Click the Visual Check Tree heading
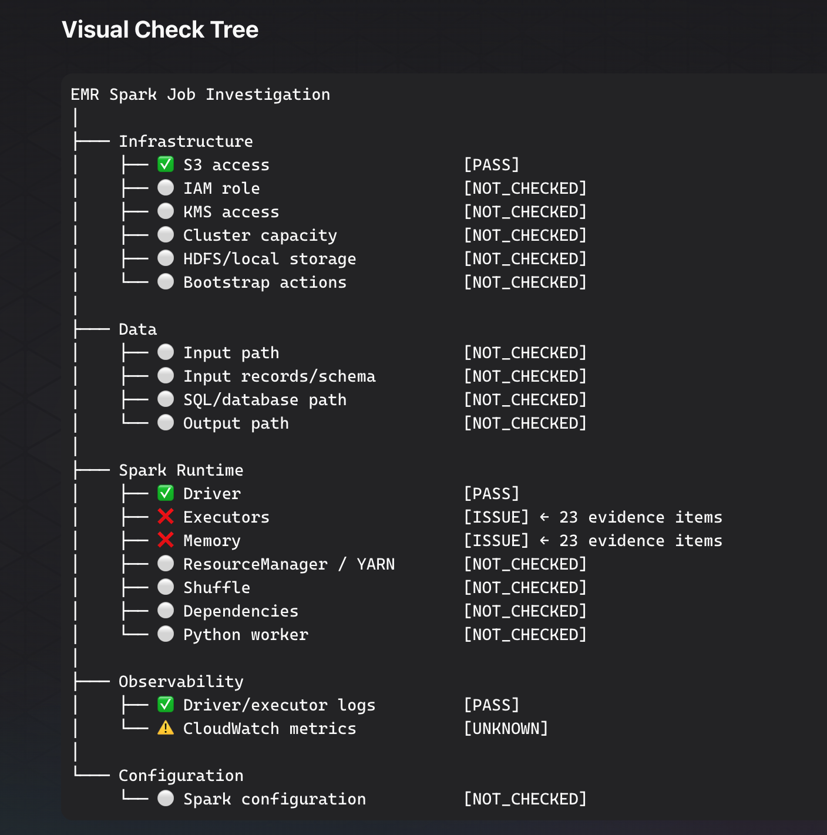The width and height of the screenshot is (827, 835). click(160, 30)
